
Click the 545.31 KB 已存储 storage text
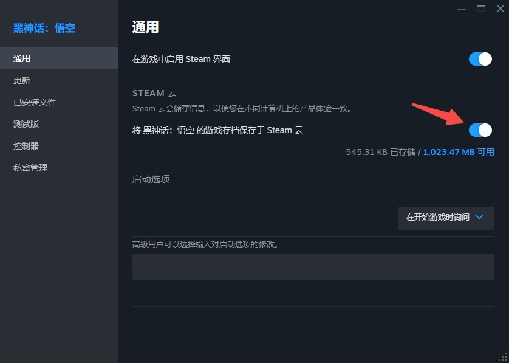[x=380, y=152]
